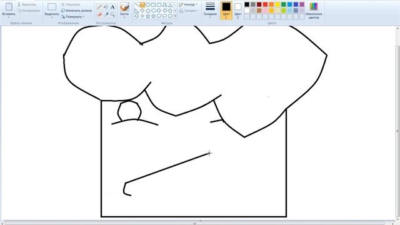Choose the Rounded rectangular callout shape
400x225 pixels.
159,16
